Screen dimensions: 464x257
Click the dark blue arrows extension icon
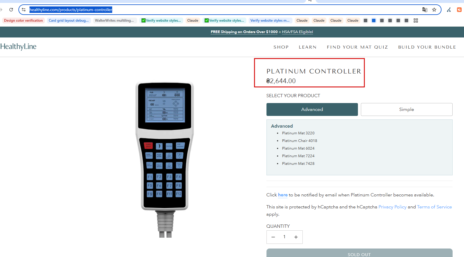coord(449,10)
